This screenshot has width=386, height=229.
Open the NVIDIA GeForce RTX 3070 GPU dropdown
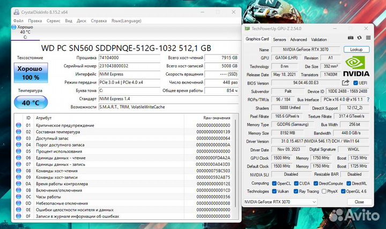coord(280,202)
